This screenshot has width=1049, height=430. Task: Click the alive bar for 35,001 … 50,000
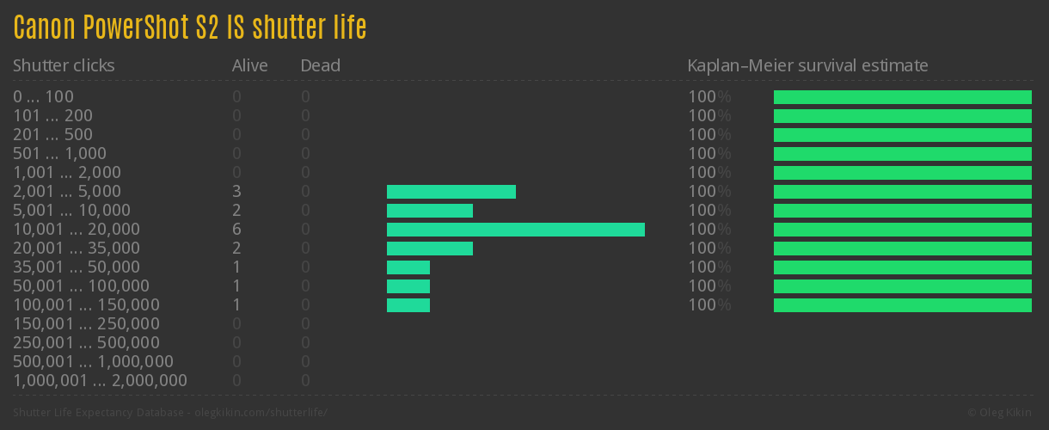408,267
